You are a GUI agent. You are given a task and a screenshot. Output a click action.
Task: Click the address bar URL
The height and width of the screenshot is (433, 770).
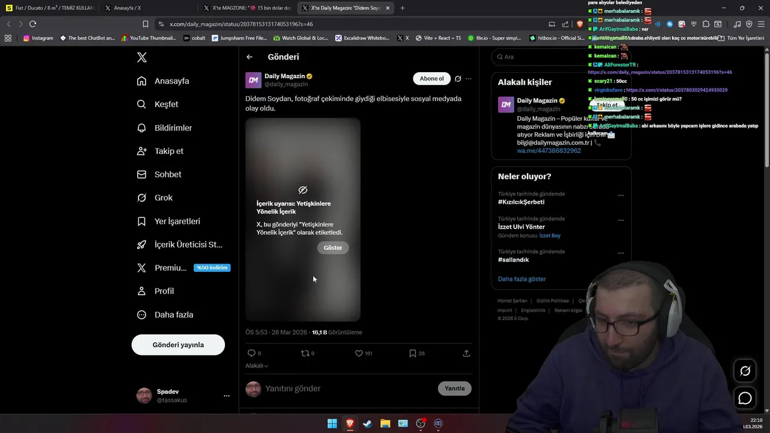tap(241, 24)
